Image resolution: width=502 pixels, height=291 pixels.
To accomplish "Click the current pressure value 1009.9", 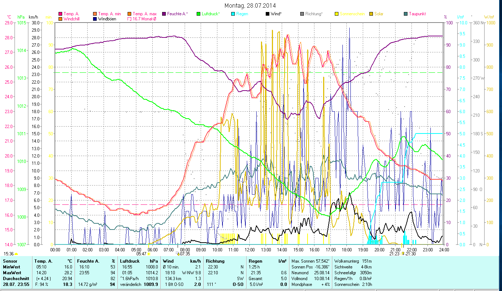I will pos(150,284).
